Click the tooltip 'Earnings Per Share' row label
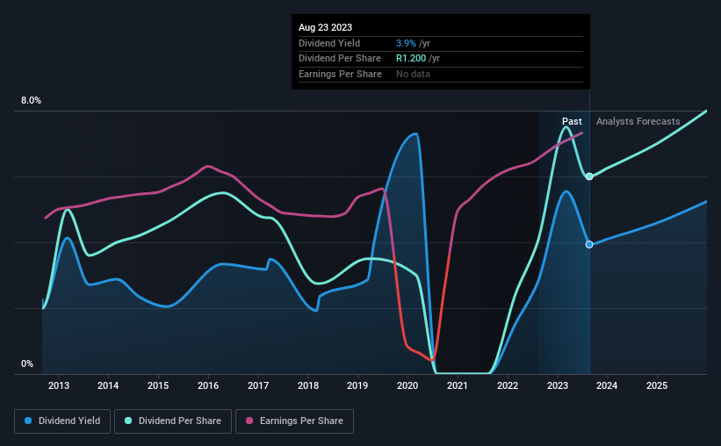The height and width of the screenshot is (446, 721). [x=340, y=74]
